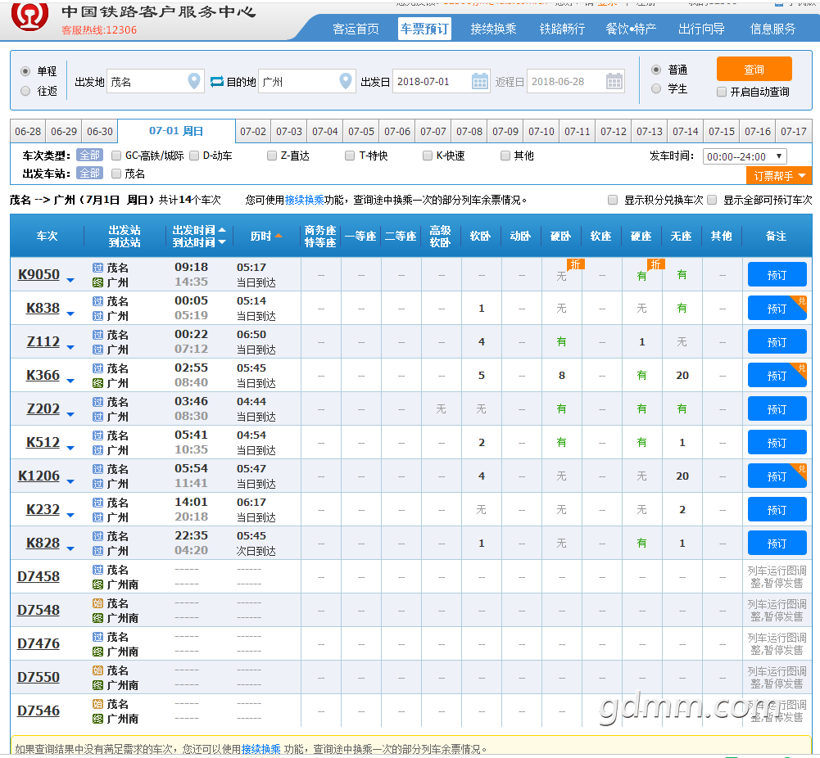This screenshot has width=820, height=758.
Task: Toggle show points redemption trains
Action: tap(613, 200)
